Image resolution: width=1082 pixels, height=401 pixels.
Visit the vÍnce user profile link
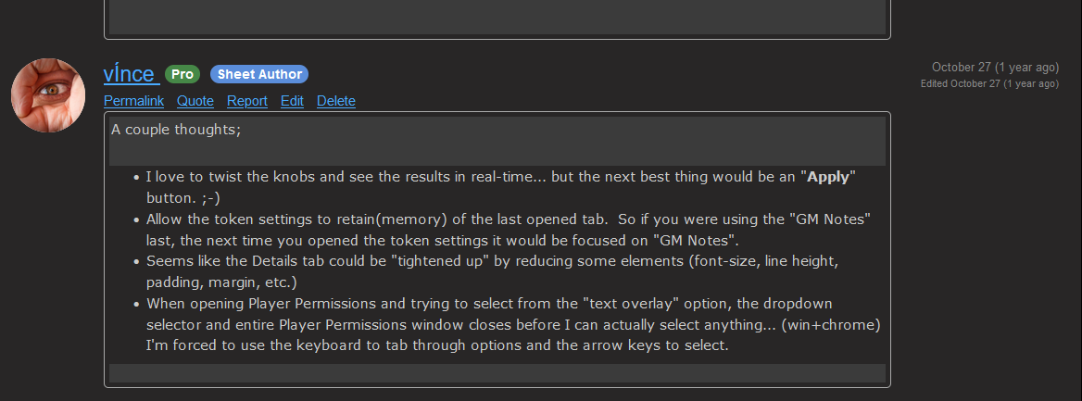[130, 73]
